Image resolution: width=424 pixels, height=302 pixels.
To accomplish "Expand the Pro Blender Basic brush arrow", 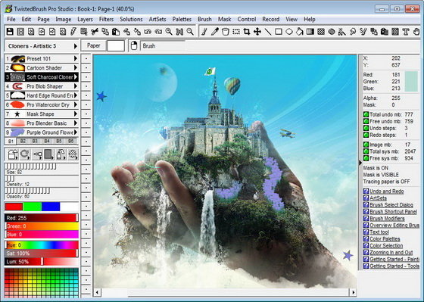I will pyautogui.click(x=76, y=123).
